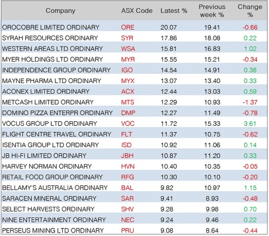
Task: Click the 3.61 change value for Vocus
Action: pyautogui.click(x=250, y=124)
